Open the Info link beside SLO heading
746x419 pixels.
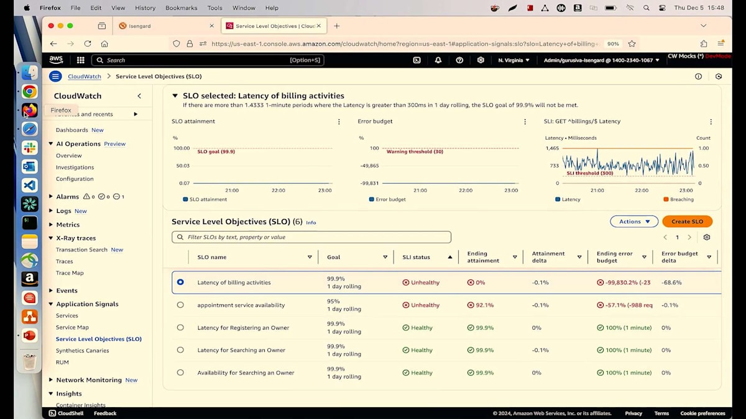(x=311, y=222)
